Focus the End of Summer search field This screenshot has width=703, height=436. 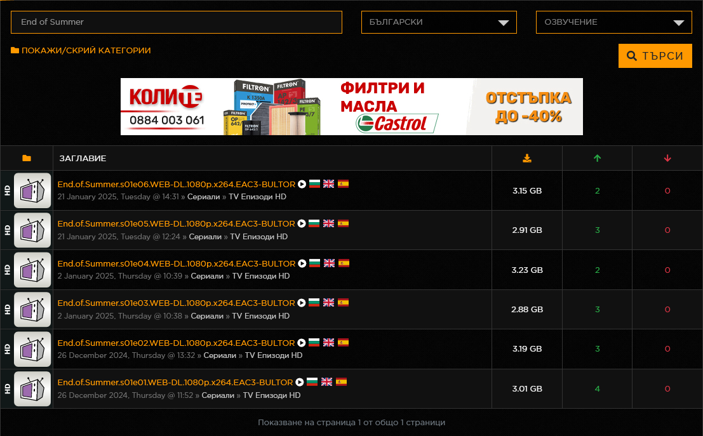tap(176, 22)
